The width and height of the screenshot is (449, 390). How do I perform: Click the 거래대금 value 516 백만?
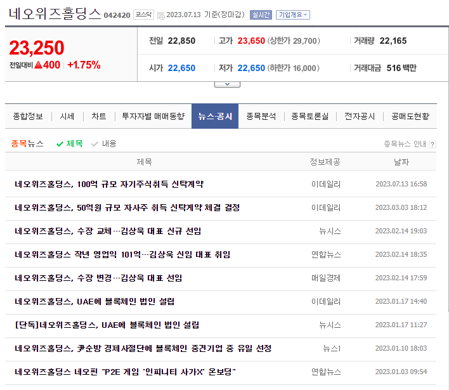point(401,68)
